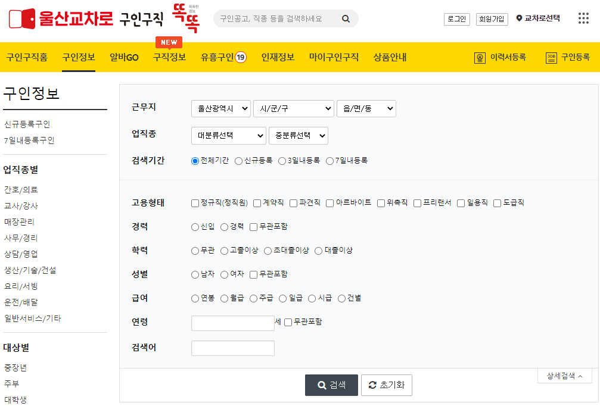Click the 검색어 keyword input field

[x=232, y=347]
